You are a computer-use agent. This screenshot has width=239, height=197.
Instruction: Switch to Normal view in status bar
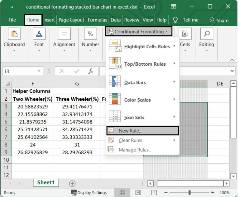click(122, 193)
